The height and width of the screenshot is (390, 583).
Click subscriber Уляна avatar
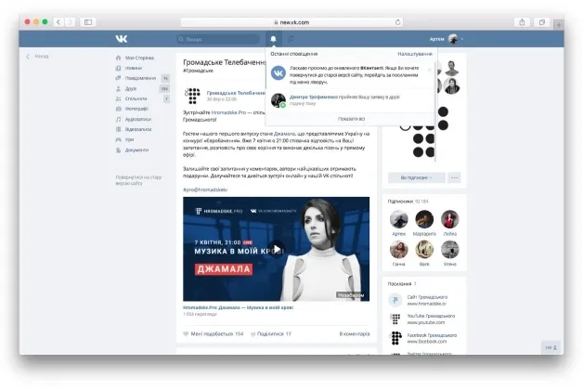[450, 250]
